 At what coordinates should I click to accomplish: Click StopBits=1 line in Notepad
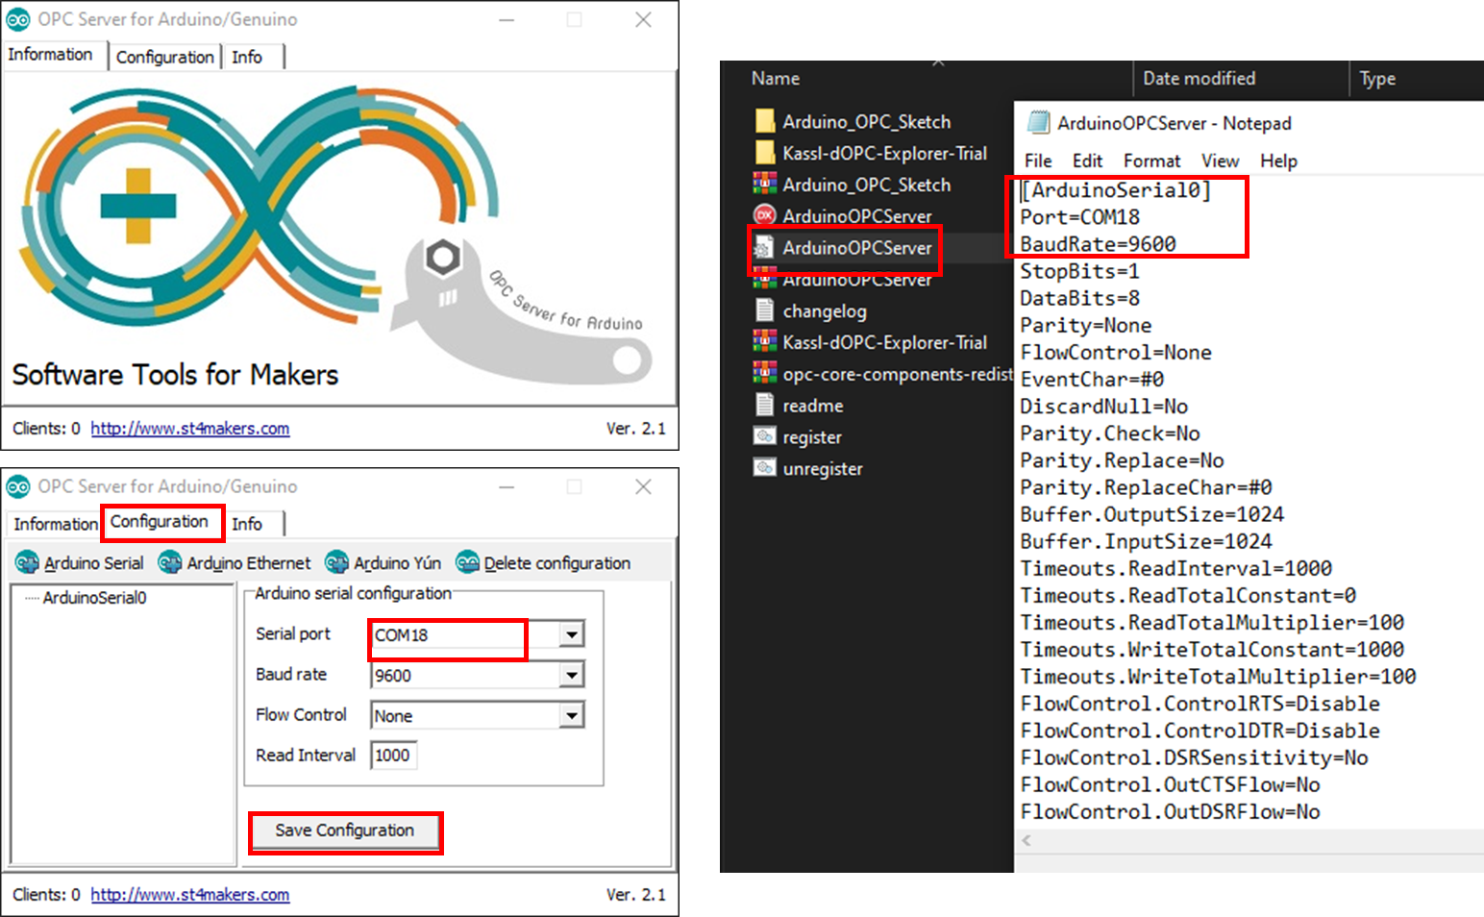(1079, 271)
